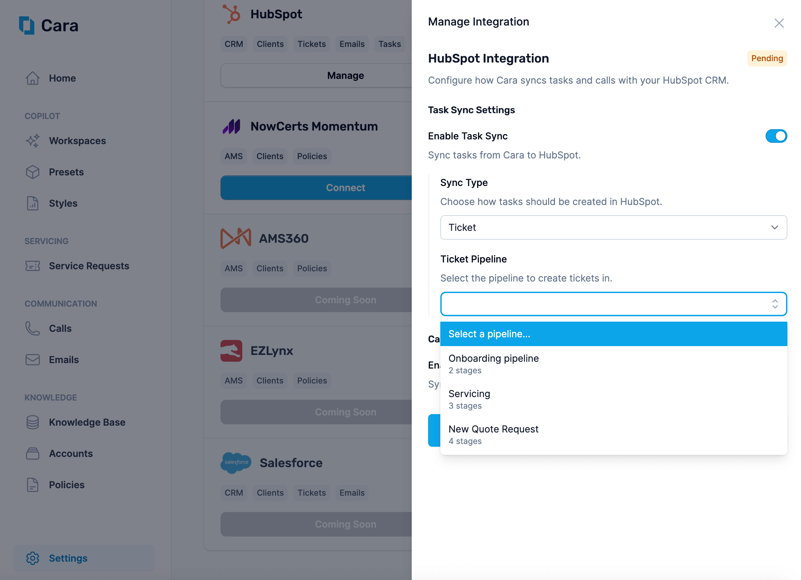The image size is (801, 580).
Task: Click the Settings gear icon
Action: pyautogui.click(x=32, y=558)
